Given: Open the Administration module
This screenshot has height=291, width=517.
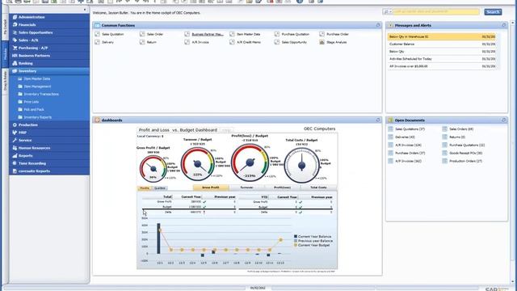Looking at the screenshot, I should [x=49, y=17].
